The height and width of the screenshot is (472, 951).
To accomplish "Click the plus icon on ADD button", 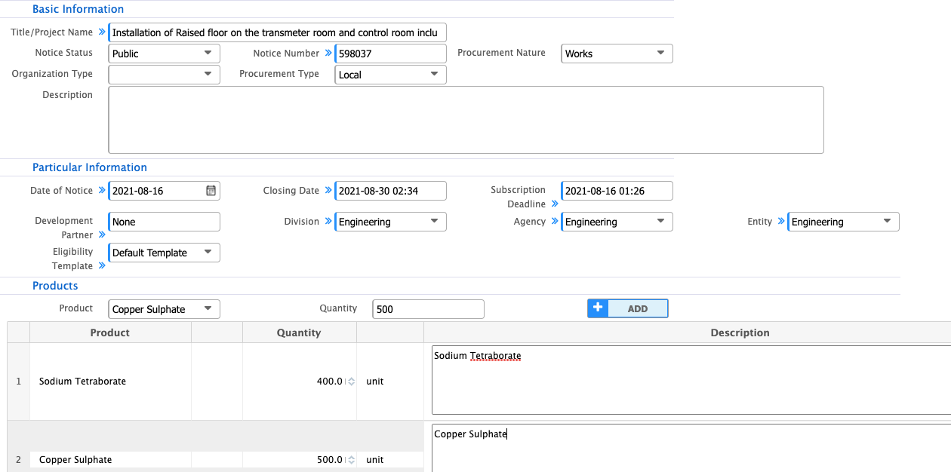I will point(598,308).
